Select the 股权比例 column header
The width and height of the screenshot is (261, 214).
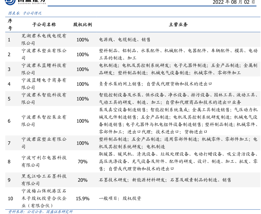point(82,25)
